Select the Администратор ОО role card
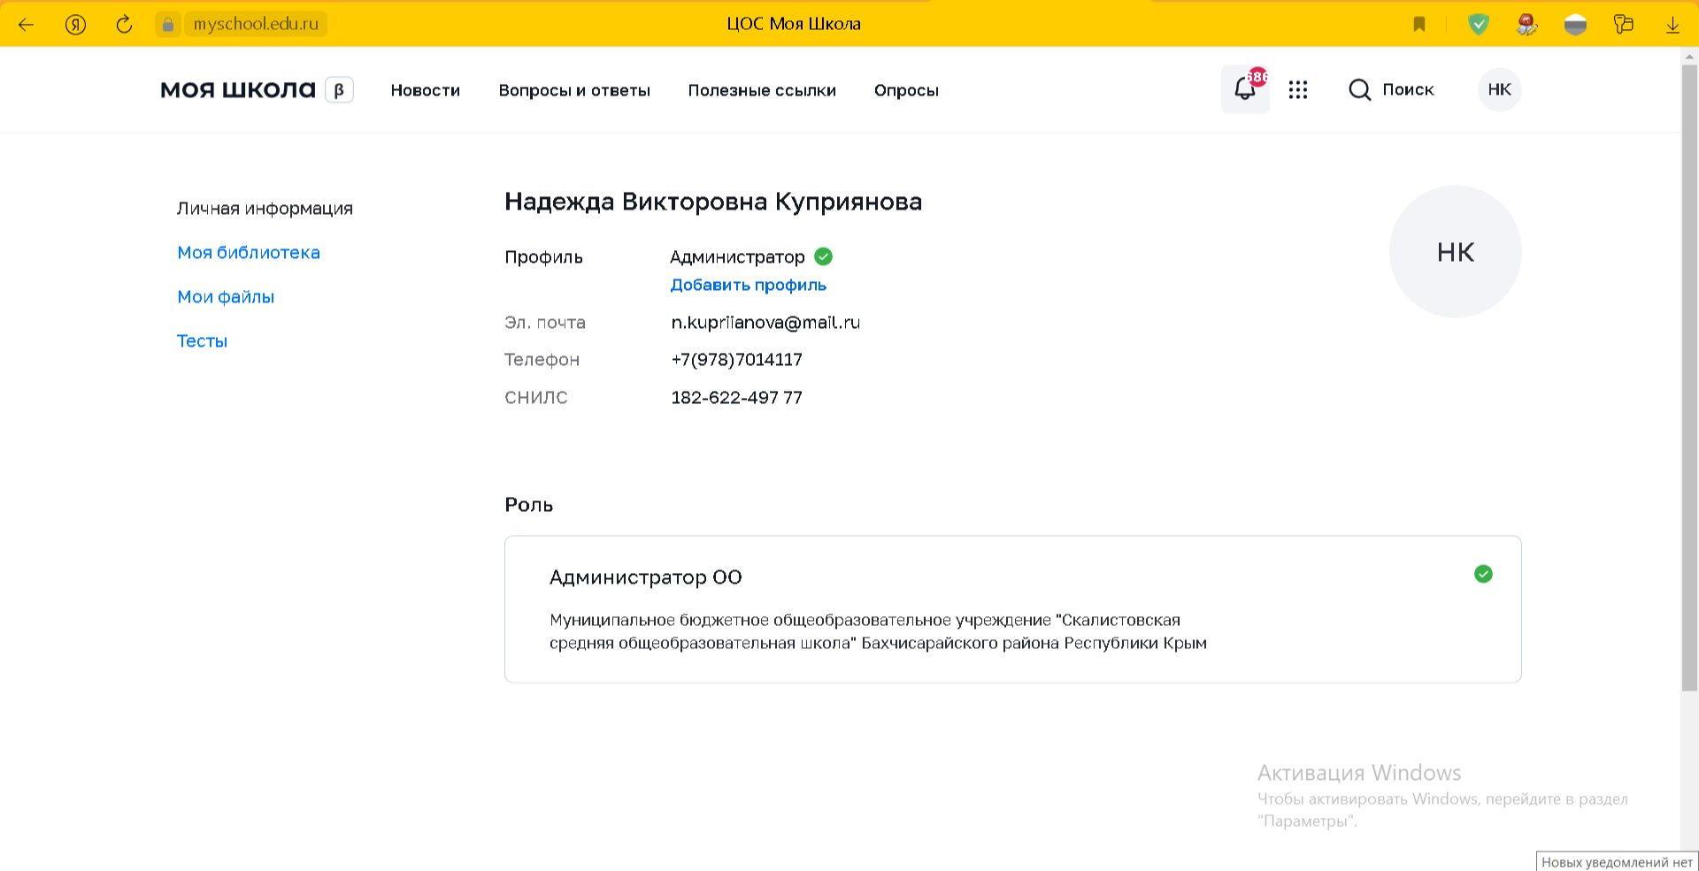This screenshot has height=871, width=1699. click(1012, 609)
